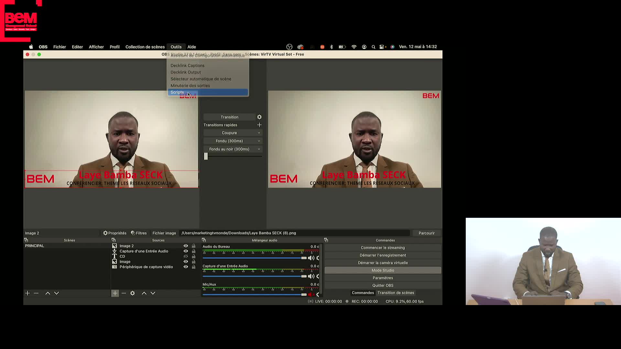The image size is (621, 349).
Task: Add a new scene with plus icon
Action: click(27, 293)
